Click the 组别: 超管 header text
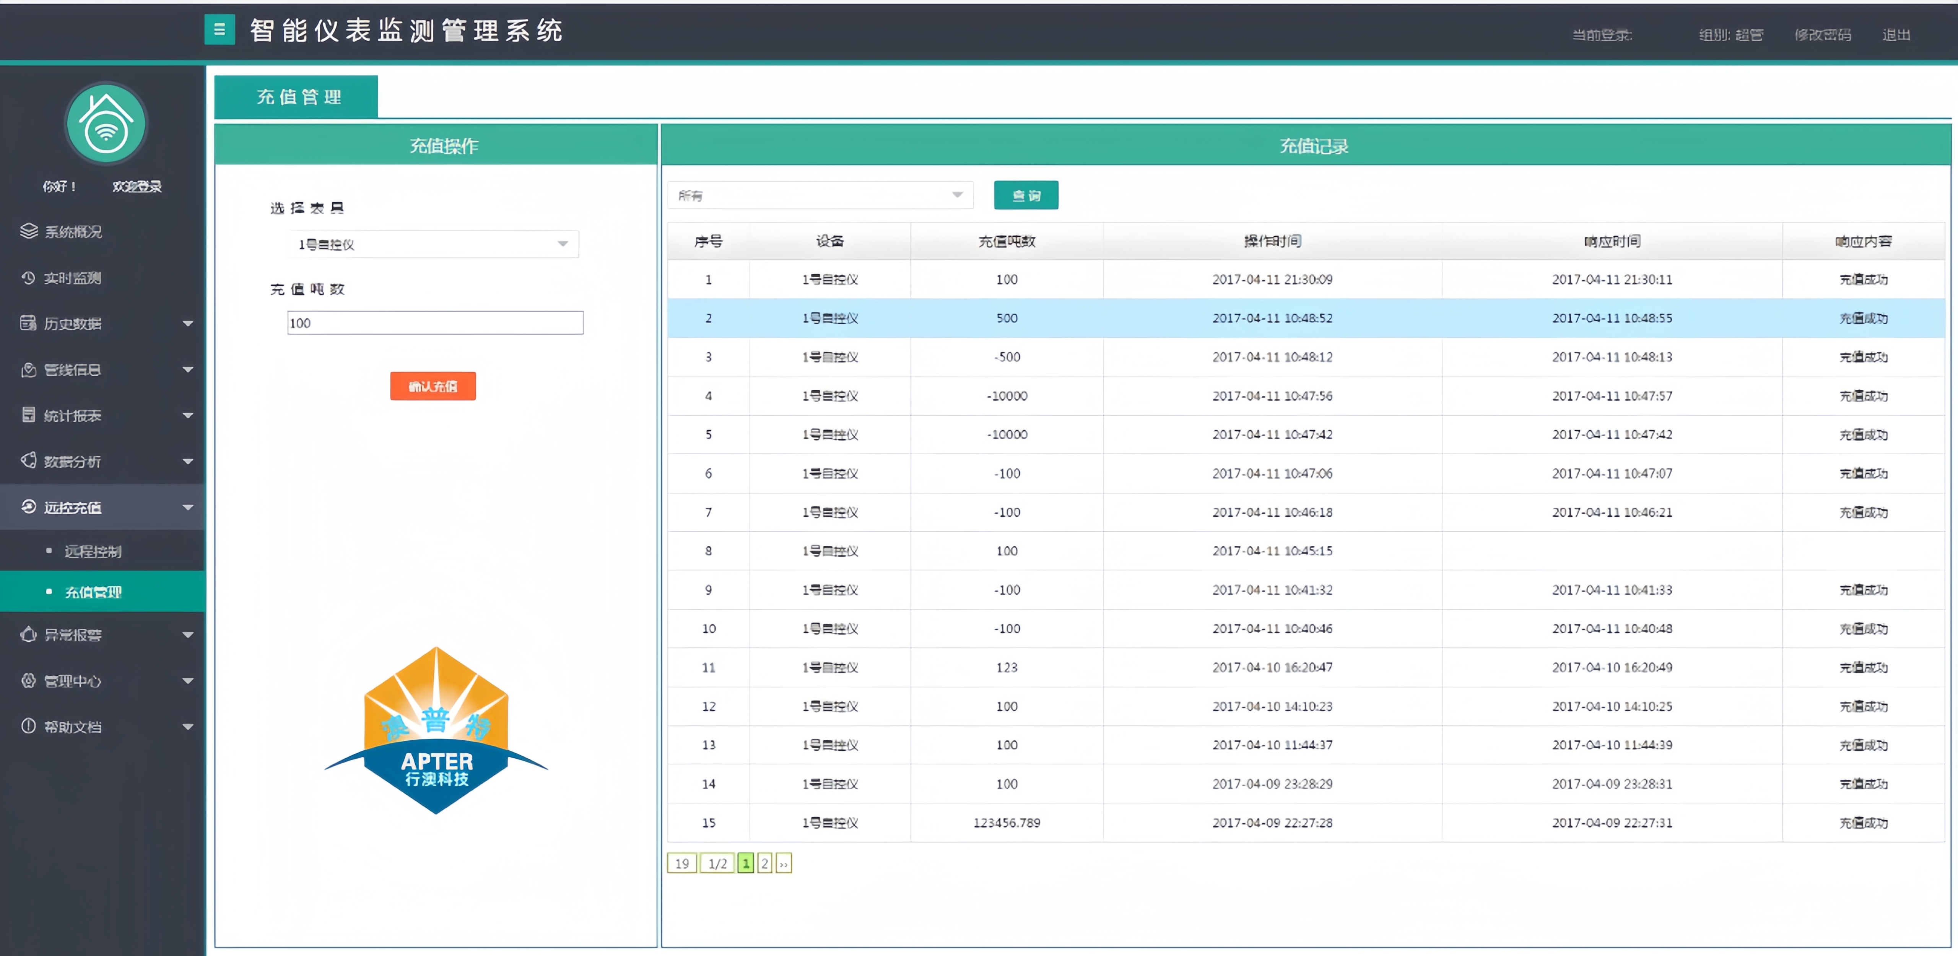The height and width of the screenshot is (956, 1958). click(1731, 35)
